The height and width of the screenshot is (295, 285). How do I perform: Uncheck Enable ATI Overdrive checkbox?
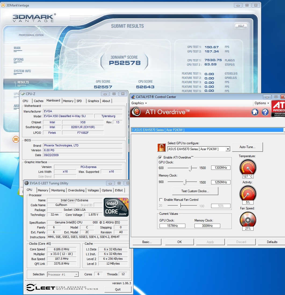(160, 157)
